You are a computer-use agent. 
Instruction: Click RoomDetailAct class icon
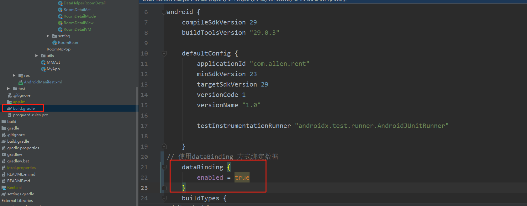click(60, 10)
